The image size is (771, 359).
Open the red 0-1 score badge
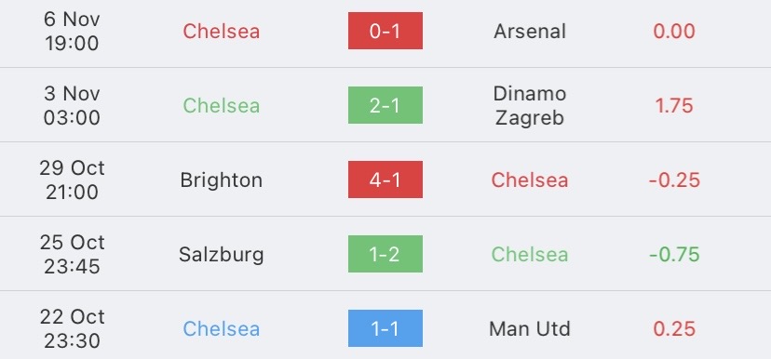click(x=385, y=31)
